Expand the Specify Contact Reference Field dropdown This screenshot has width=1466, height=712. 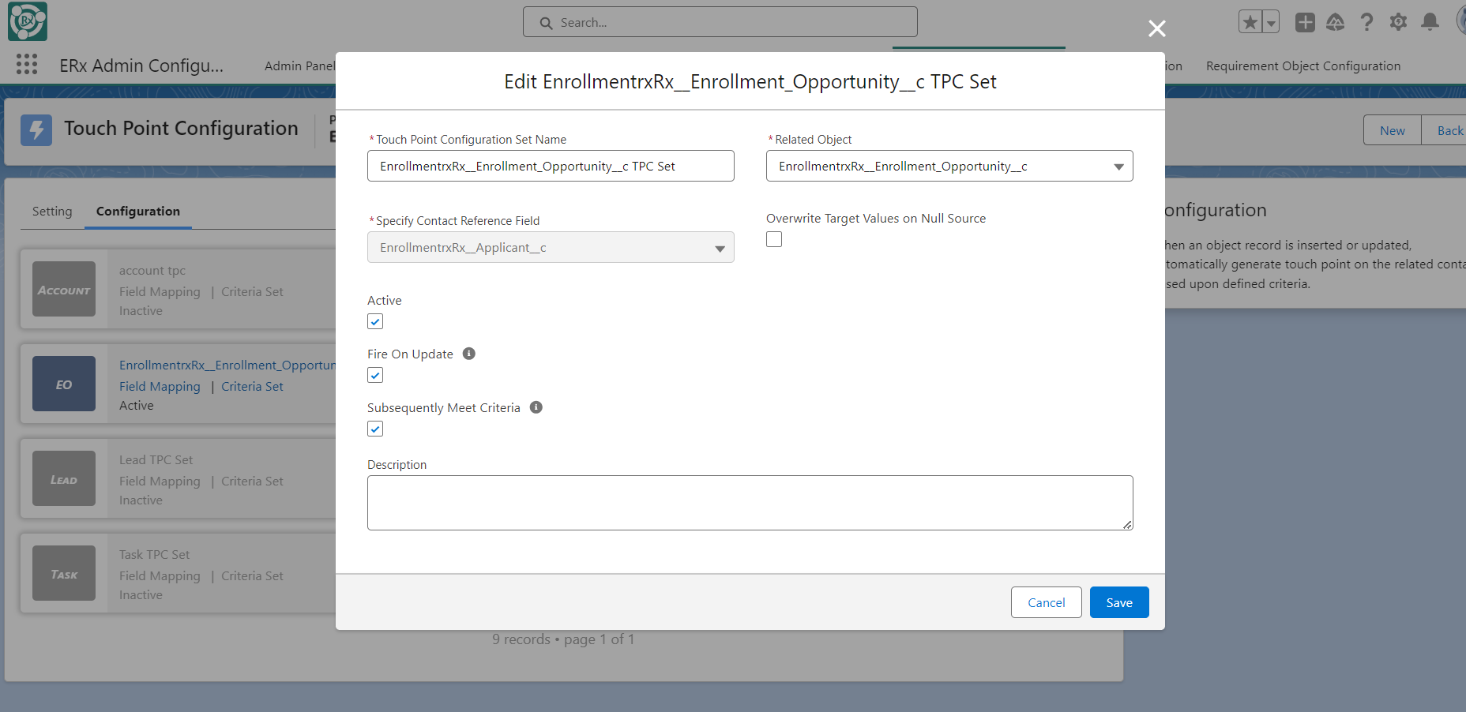[551, 248]
